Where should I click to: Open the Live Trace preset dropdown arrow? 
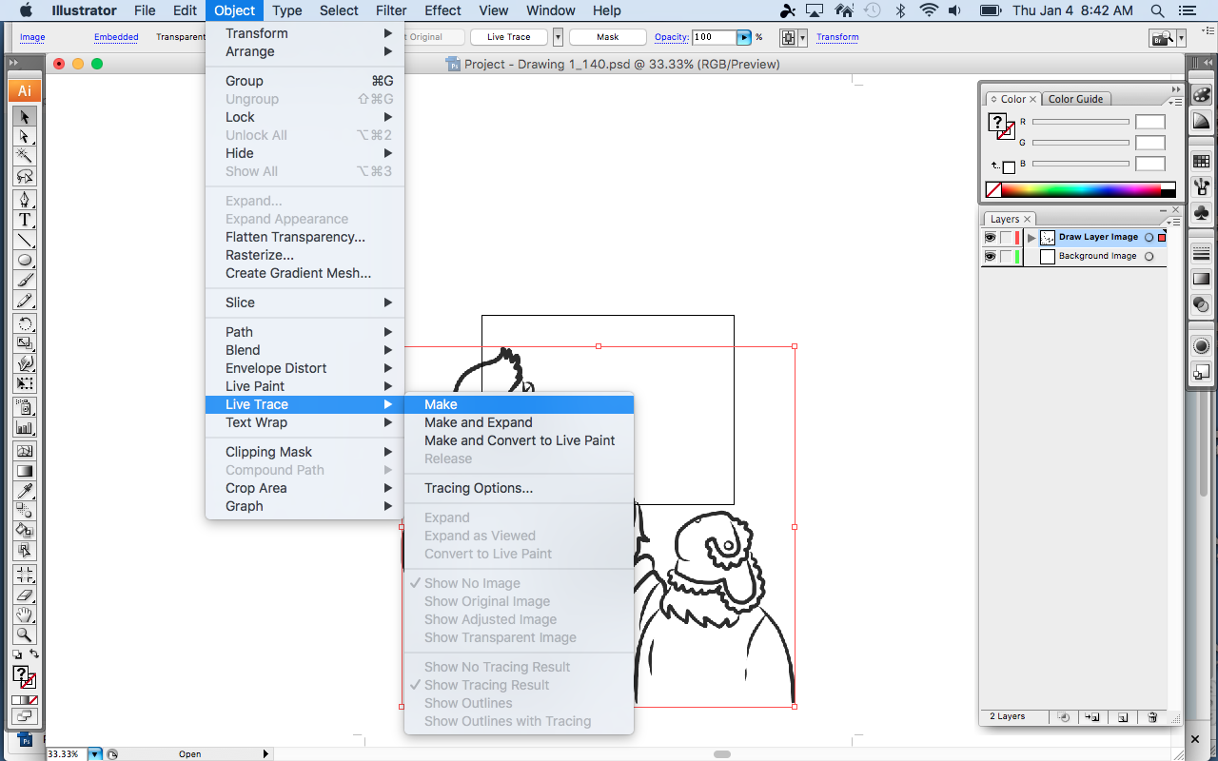pos(558,37)
